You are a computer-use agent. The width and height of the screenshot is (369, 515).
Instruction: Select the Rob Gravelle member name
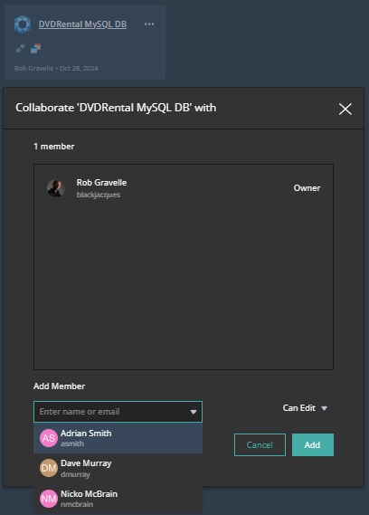pos(101,183)
